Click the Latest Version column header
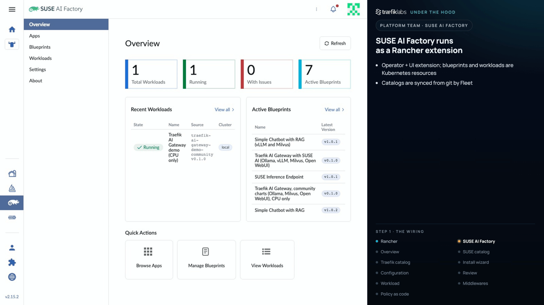Viewport: 544px width, 305px height. point(328,127)
